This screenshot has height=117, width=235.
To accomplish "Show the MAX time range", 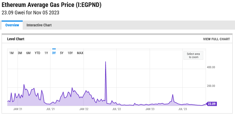I will click(x=80, y=53).
